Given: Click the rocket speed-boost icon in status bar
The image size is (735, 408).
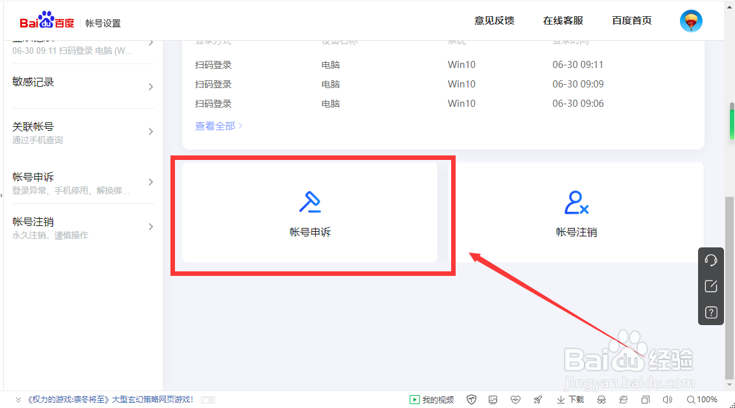Looking at the screenshot, I should [x=537, y=400].
